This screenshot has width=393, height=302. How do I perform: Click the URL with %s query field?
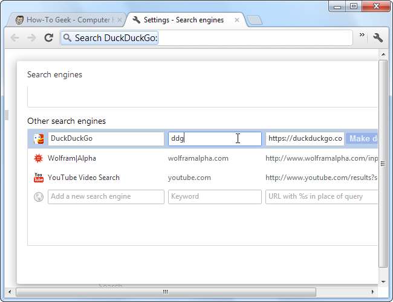click(x=320, y=197)
